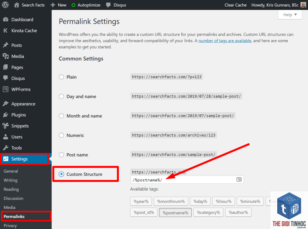The image size is (308, 229).
Task: Click Kris Gunnars' user avatar
Action: pyautogui.click(x=303, y=5)
